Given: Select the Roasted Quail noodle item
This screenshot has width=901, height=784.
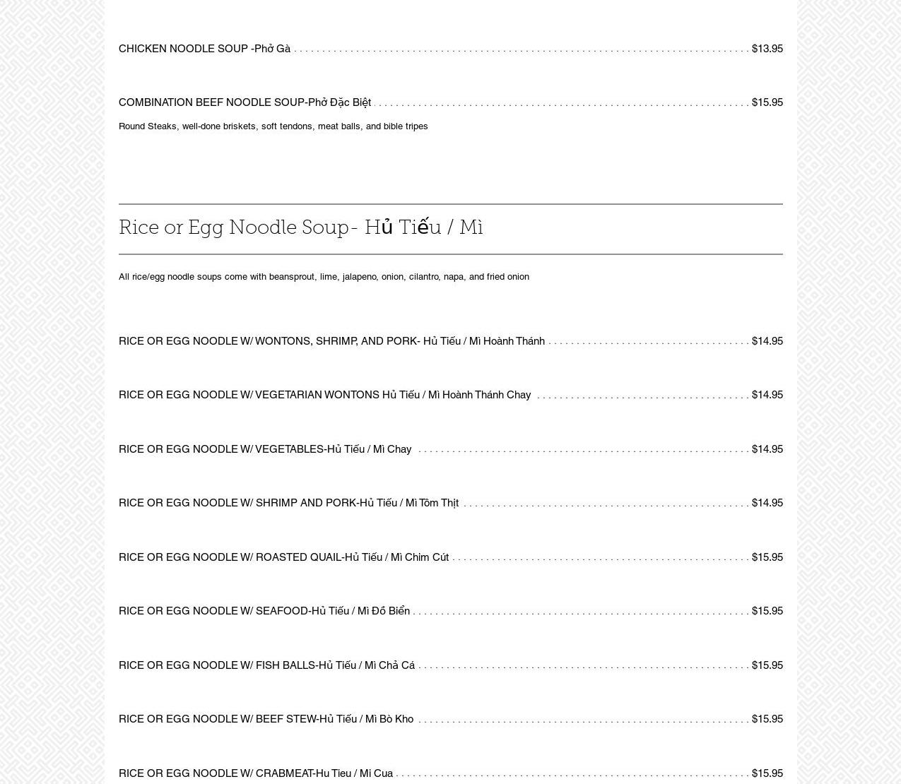Looking at the screenshot, I should pos(283,557).
